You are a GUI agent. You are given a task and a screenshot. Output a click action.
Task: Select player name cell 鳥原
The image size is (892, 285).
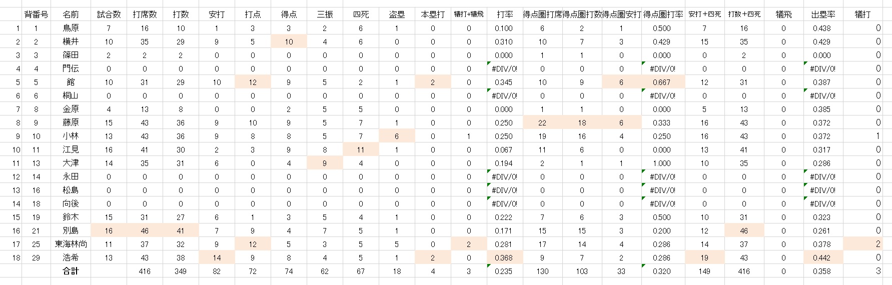[71, 28]
